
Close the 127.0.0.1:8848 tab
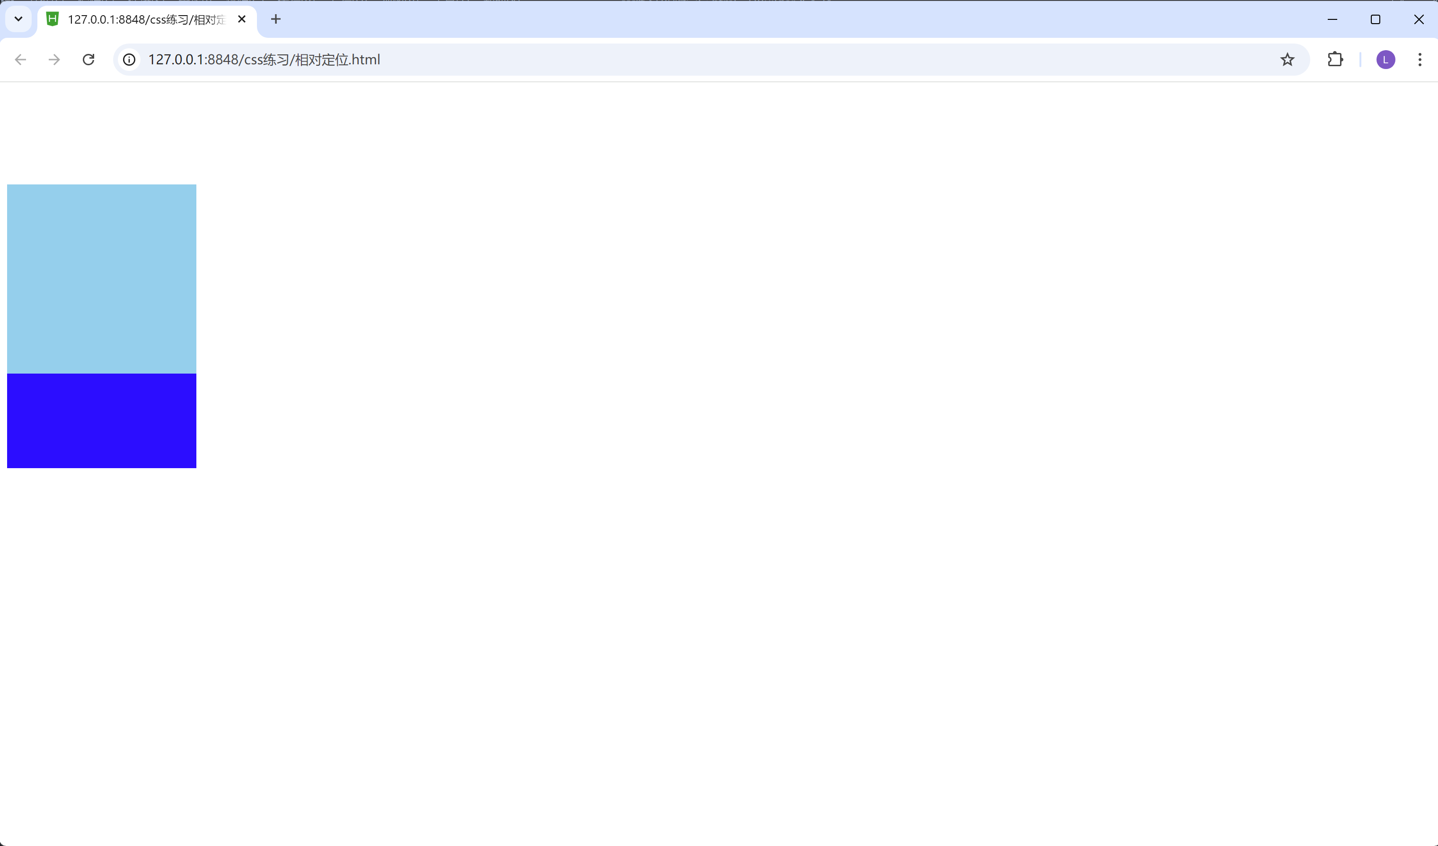(242, 19)
